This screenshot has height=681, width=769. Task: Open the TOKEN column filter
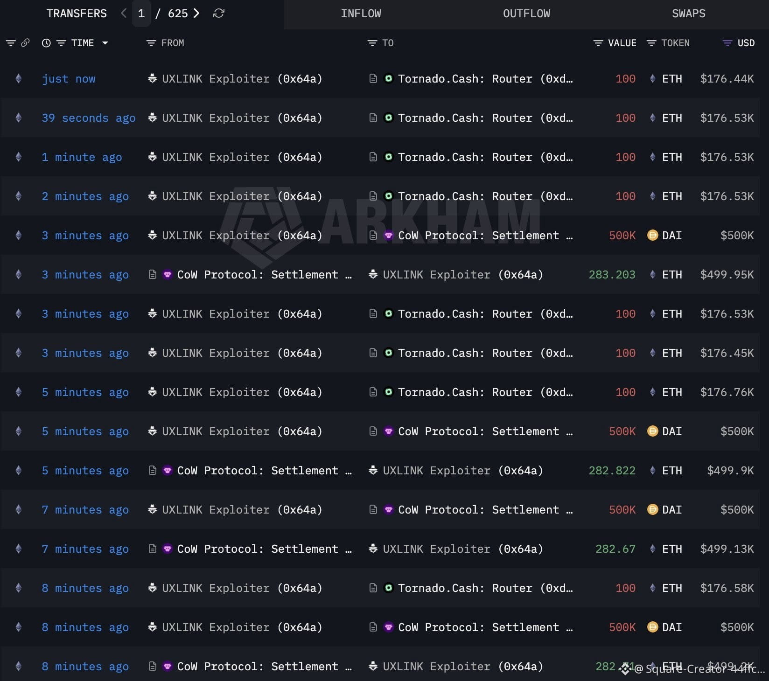651,43
